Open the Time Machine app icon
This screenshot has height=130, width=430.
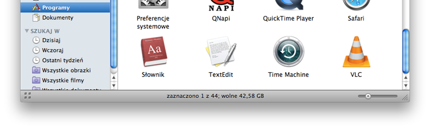click(289, 52)
